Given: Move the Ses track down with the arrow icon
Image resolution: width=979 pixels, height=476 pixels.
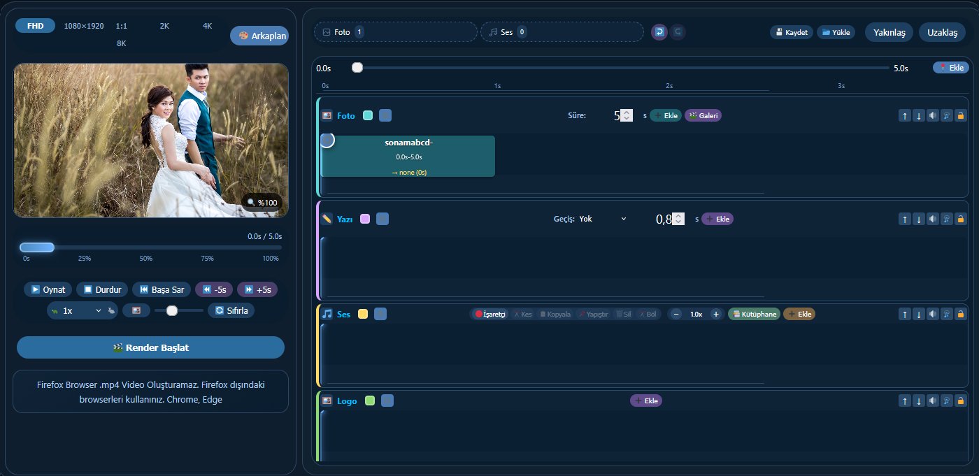Looking at the screenshot, I should click(x=919, y=314).
